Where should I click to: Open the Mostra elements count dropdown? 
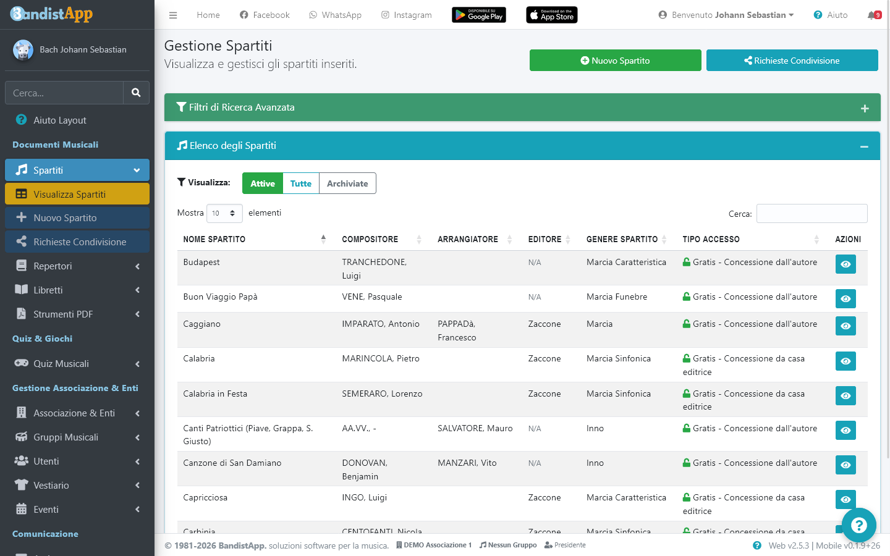coord(224,213)
